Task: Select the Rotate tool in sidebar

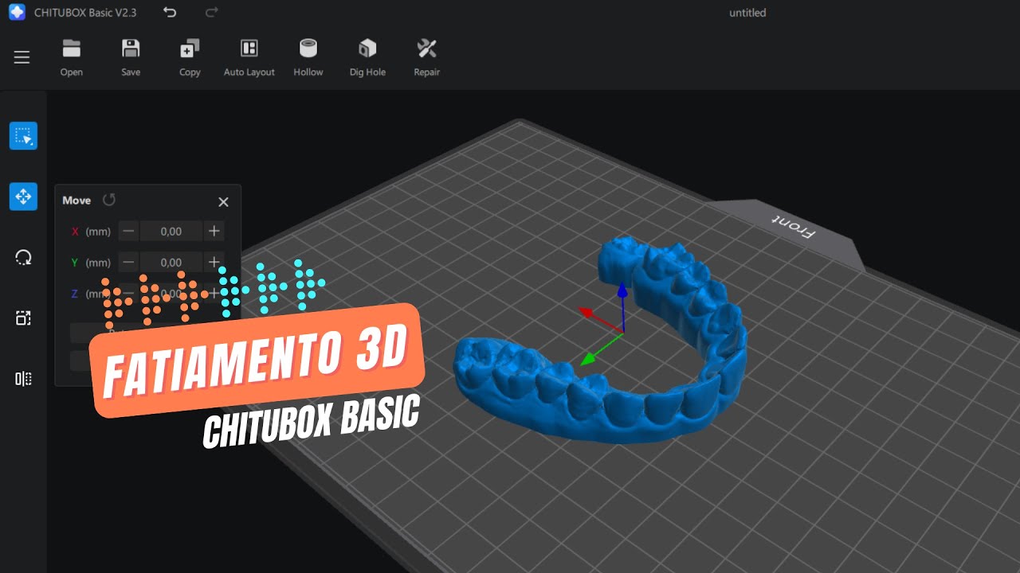Action: [23, 257]
